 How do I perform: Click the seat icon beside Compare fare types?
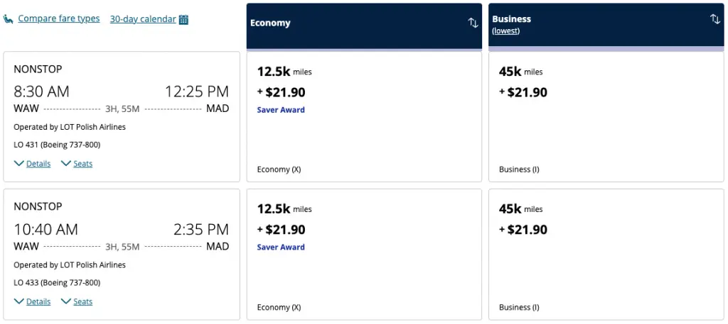tap(9, 19)
